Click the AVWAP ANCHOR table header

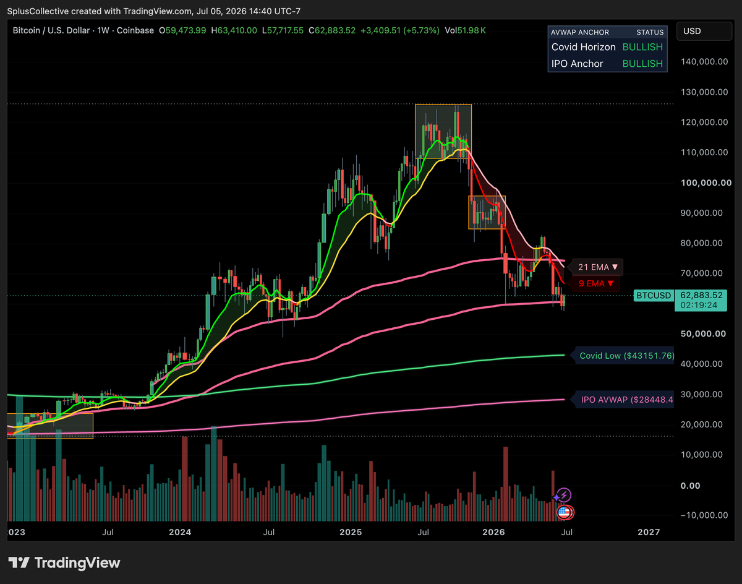(580, 32)
